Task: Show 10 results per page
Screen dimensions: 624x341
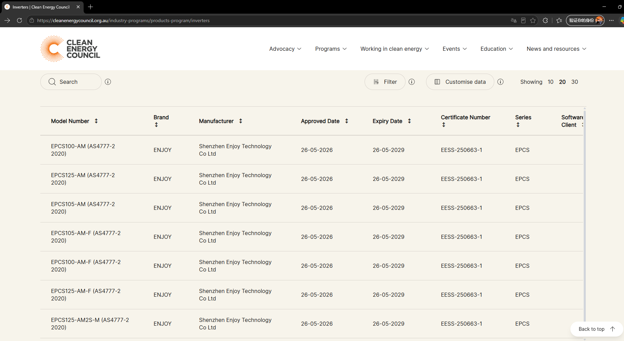Action: pyautogui.click(x=550, y=82)
